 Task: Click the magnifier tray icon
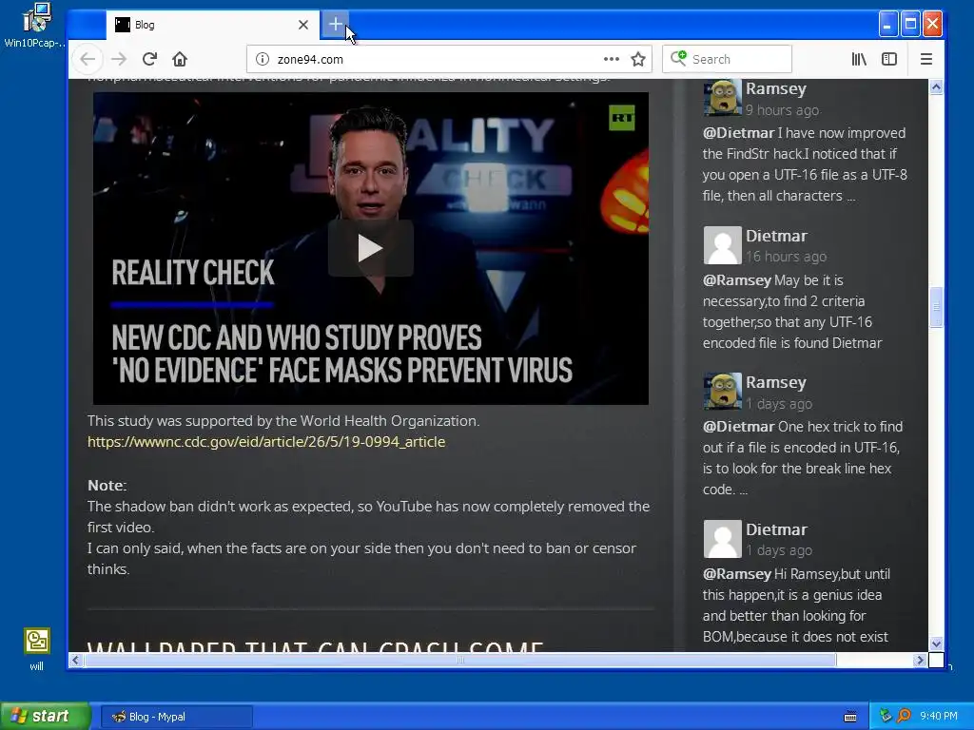pyautogui.click(x=904, y=716)
